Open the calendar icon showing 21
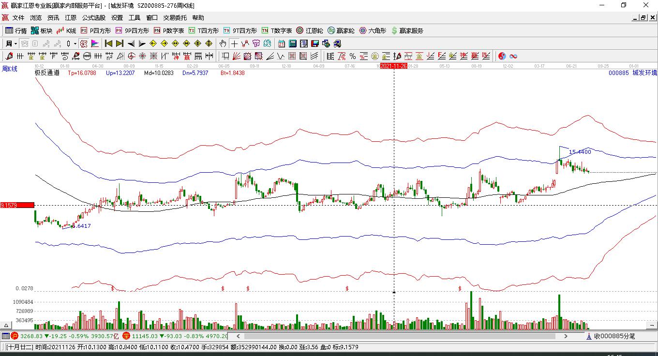The width and height of the screenshot is (658, 356). [x=281, y=44]
